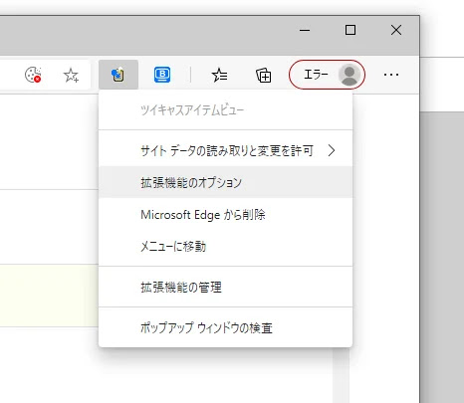Select 拡張機能のオプション menu item
The height and width of the screenshot is (403, 464).
point(226,182)
